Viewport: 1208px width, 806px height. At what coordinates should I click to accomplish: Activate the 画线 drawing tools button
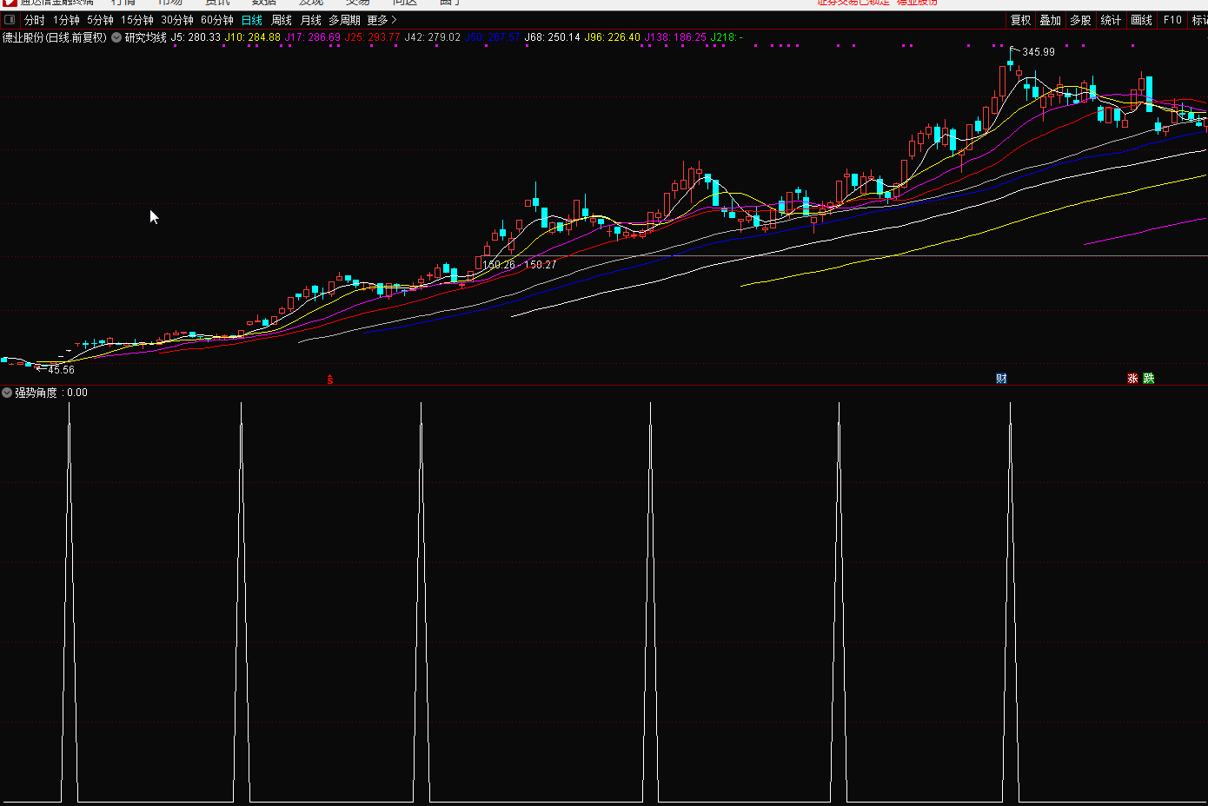pyautogui.click(x=1141, y=20)
